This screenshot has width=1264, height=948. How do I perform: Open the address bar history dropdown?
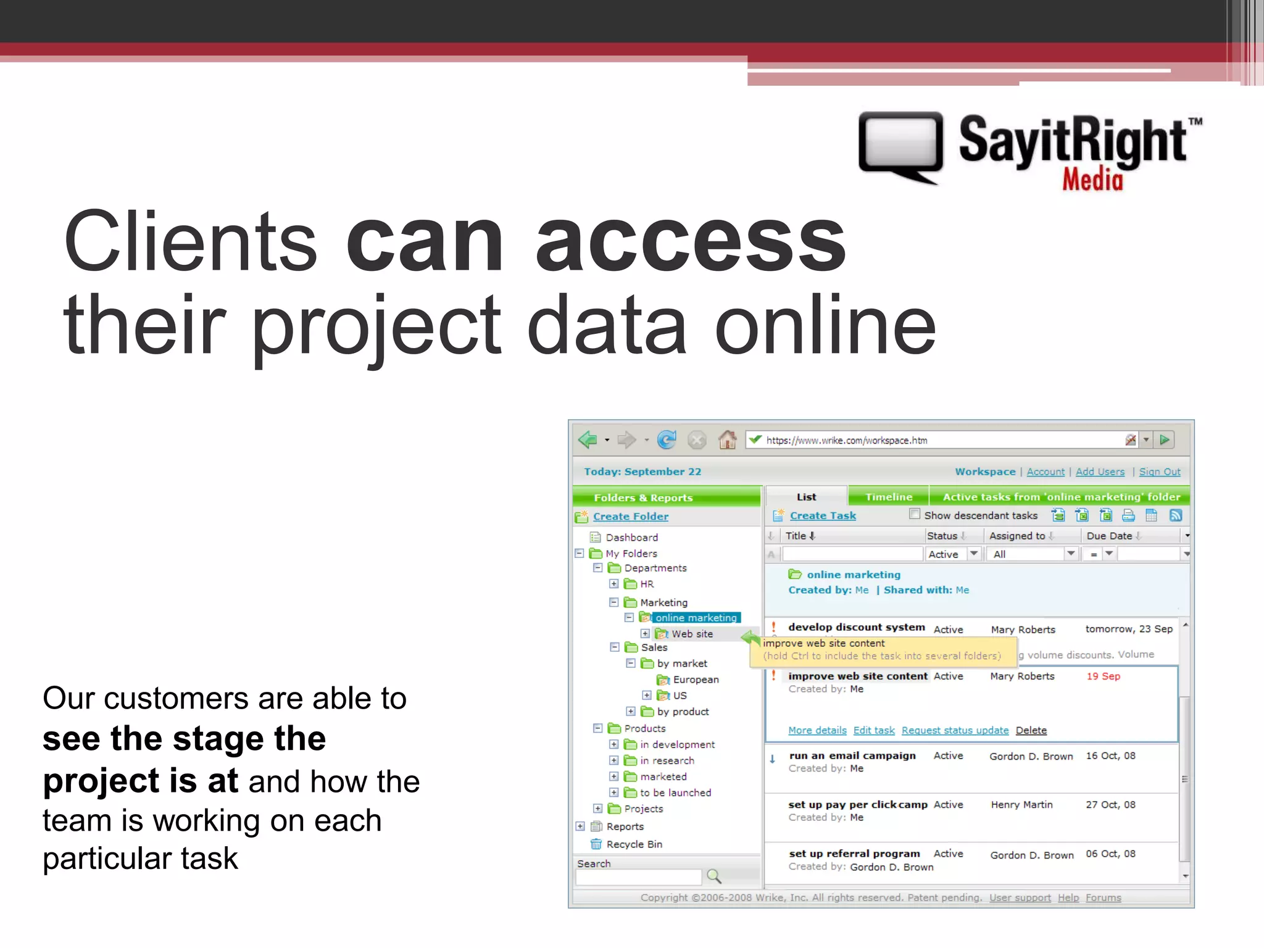coord(1146,440)
